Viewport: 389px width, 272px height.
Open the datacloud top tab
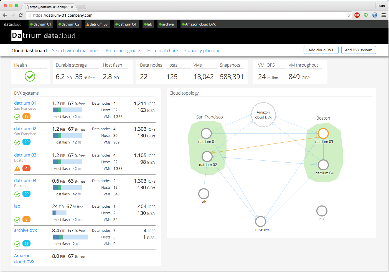pos(13,24)
